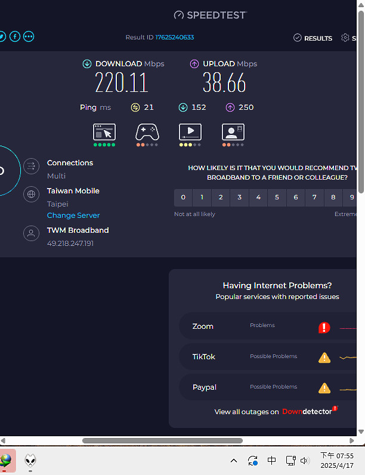Click the 38.66 upload speed value
365x475 pixels.
[224, 83]
